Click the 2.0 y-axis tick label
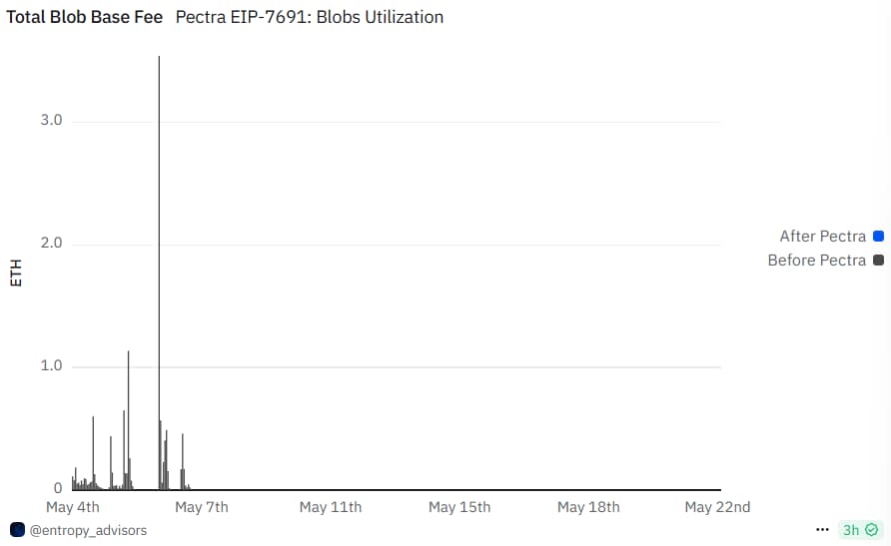 51,244
